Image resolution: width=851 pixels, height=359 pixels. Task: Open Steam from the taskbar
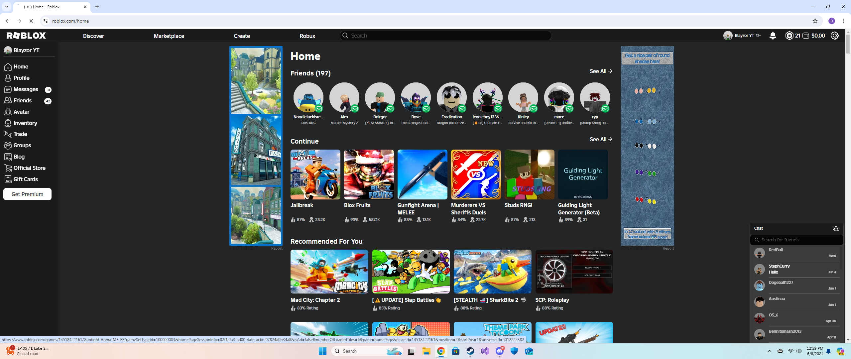click(470, 351)
